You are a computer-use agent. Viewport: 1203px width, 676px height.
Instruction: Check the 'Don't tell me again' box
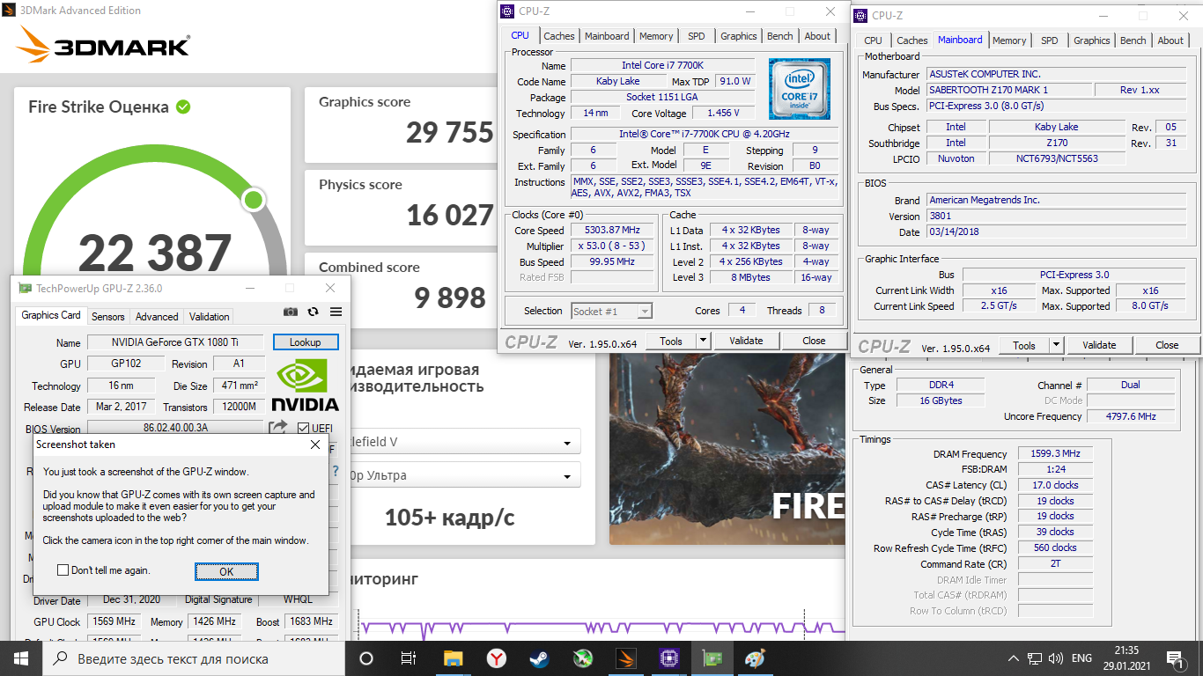63,570
